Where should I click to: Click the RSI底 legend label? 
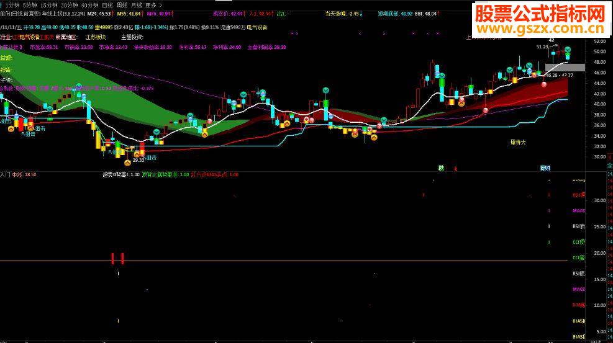[x=579, y=274]
